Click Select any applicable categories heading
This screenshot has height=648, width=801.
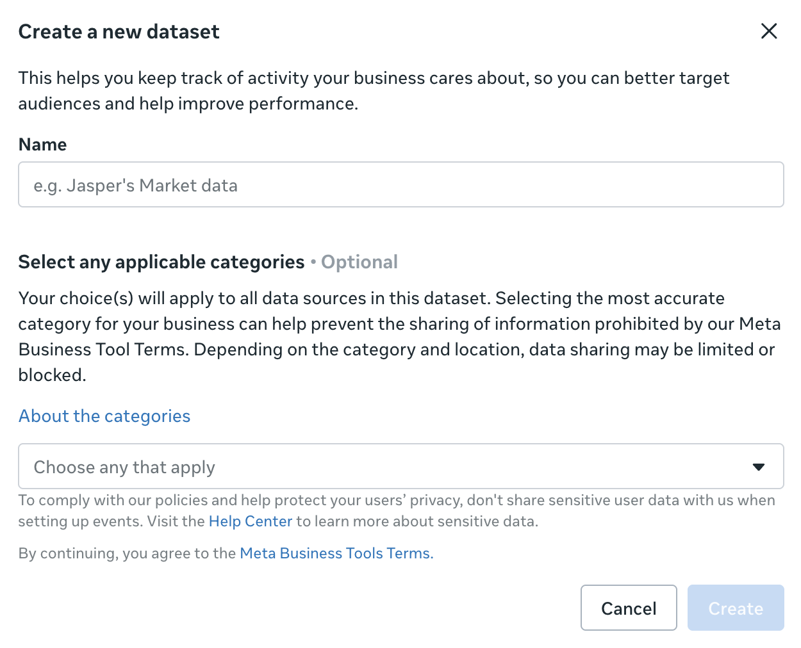click(161, 262)
